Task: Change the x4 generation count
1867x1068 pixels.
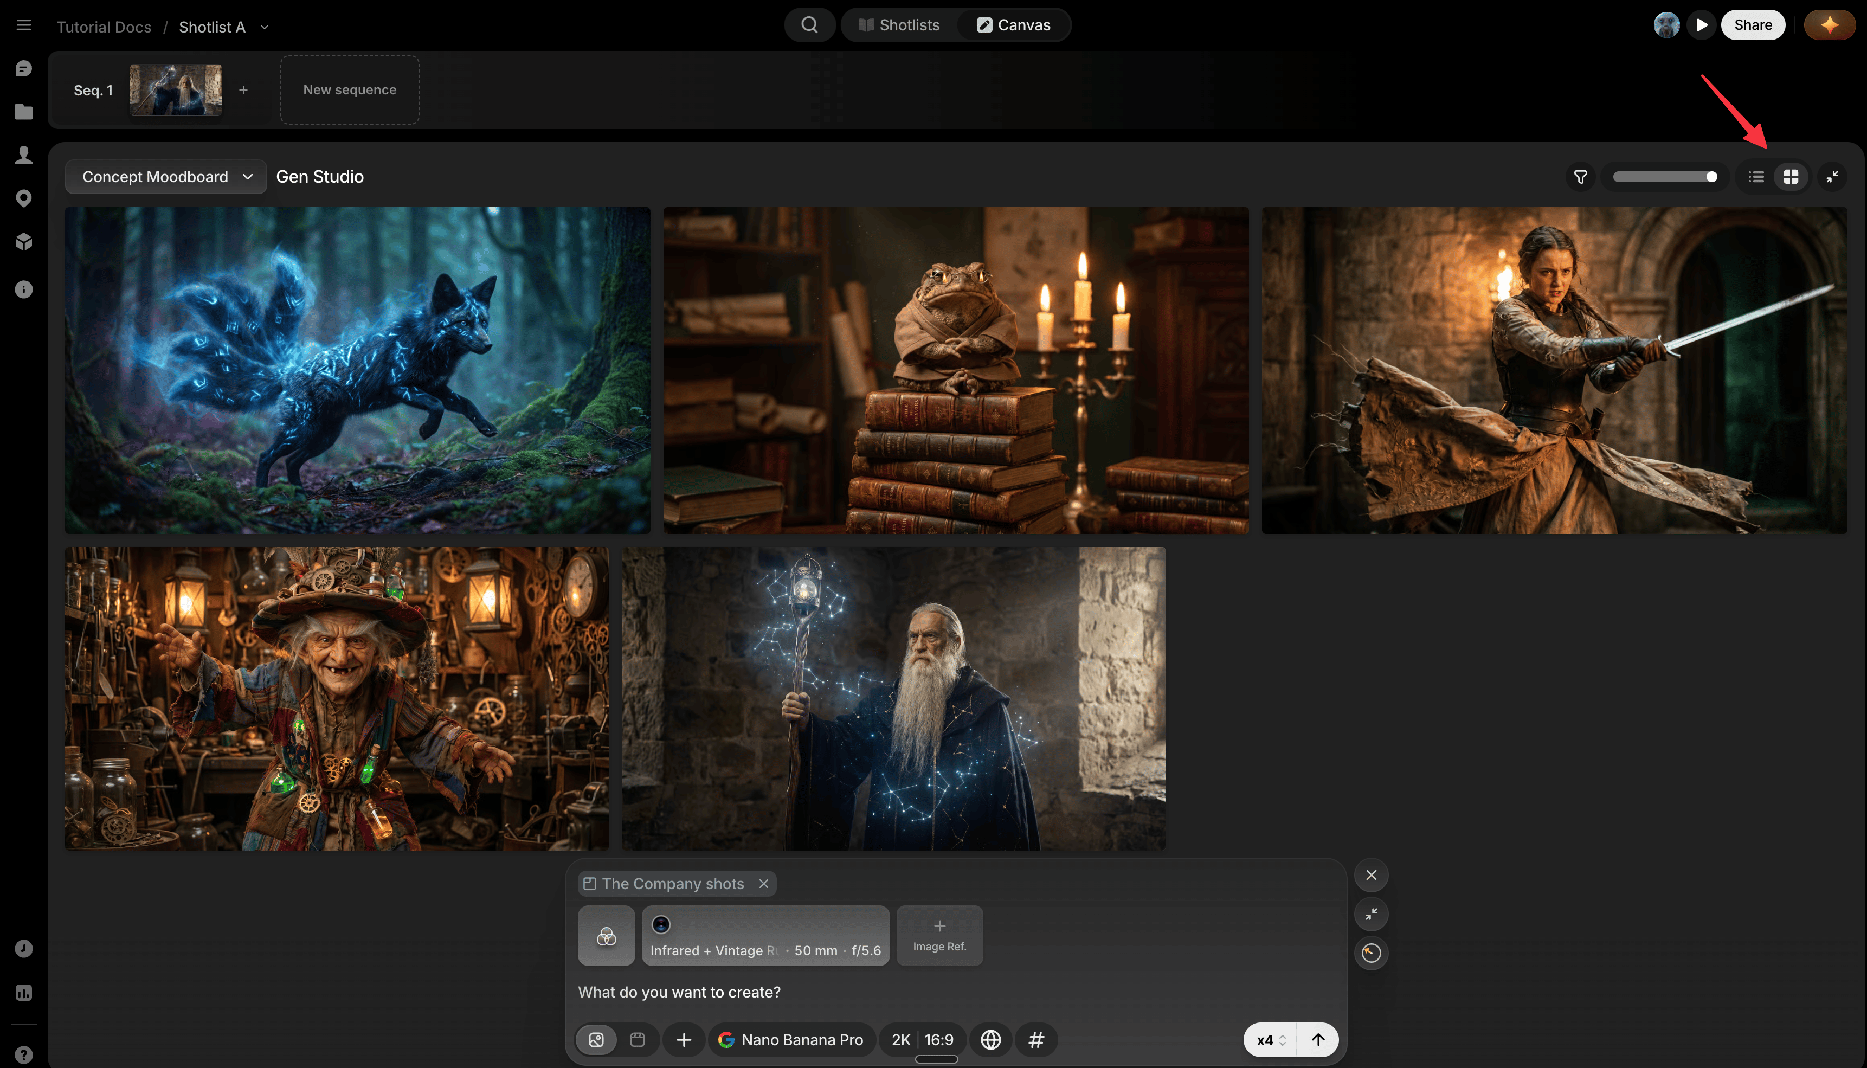Action: click(1271, 1039)
